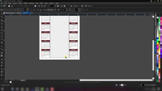Click the nudge distance field
Viewport: 162px width, 91px height.
pos(63,10)
